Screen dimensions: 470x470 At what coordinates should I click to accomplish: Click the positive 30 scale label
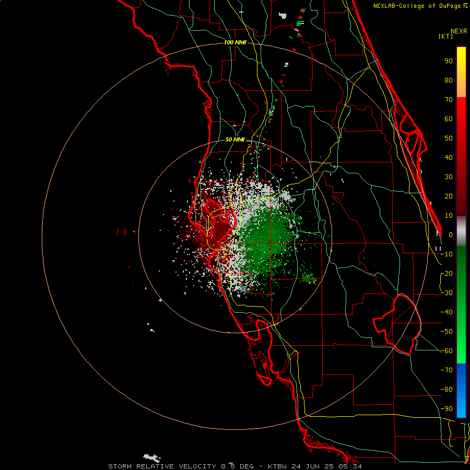(449, 177)
